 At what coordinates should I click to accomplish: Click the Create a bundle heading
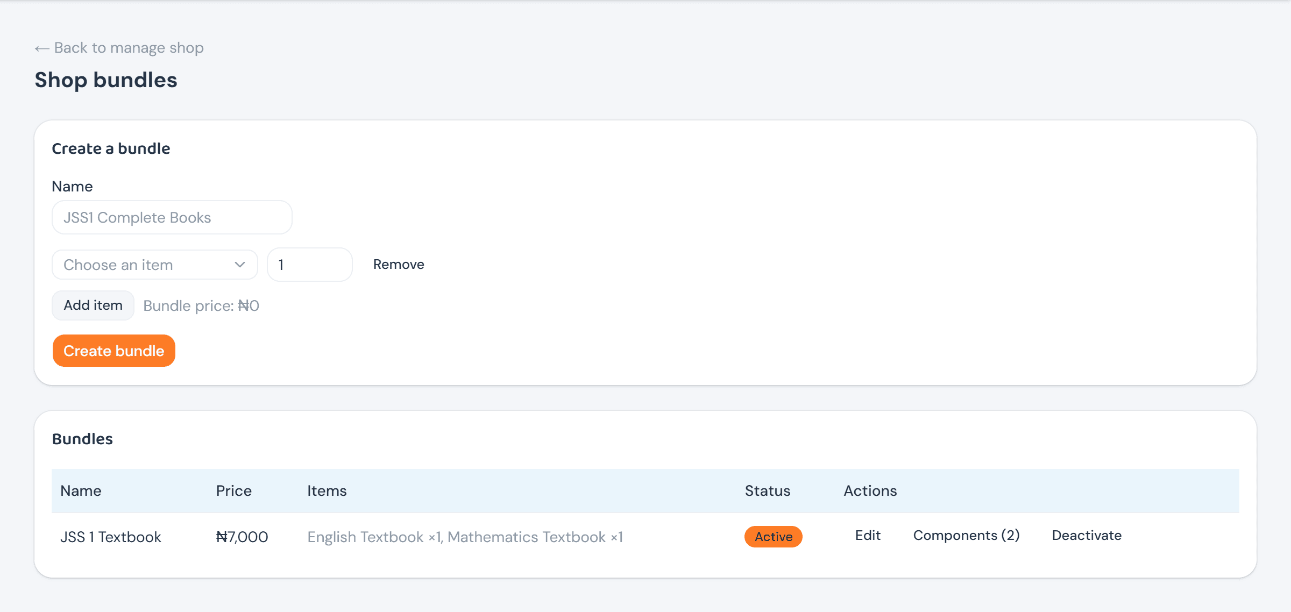[x=111, y=148]
